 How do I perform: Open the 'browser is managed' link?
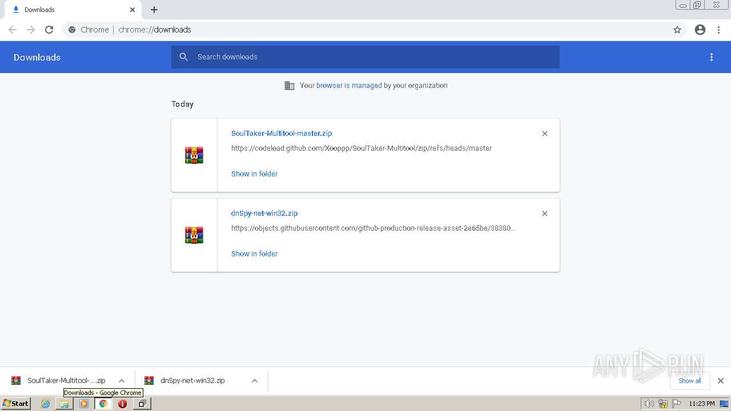point(349,86)
